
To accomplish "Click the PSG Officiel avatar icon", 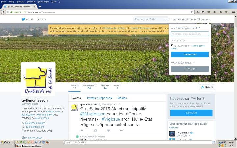I will pos(172,134).
